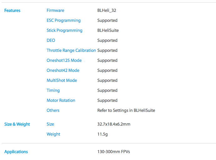Click the BLHeli_32 firmware value
This screenshot has height=160, width=216.
coord(107,10)
